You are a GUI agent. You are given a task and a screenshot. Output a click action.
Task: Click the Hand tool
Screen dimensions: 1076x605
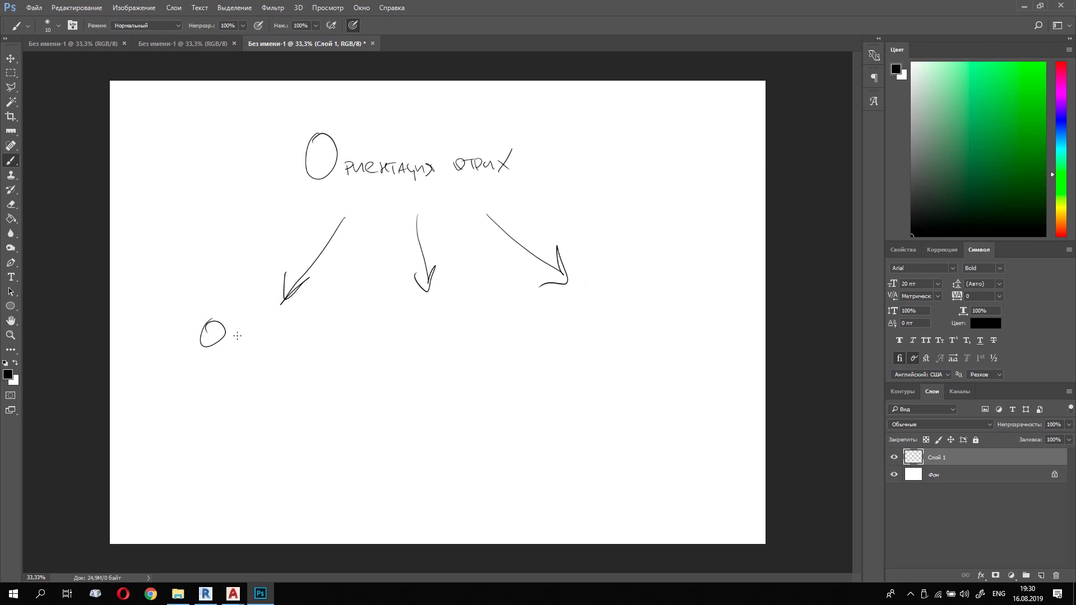(x=11, y=320)
